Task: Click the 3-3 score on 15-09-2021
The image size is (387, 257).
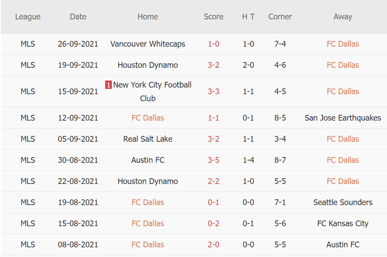Action: (214, 92)
